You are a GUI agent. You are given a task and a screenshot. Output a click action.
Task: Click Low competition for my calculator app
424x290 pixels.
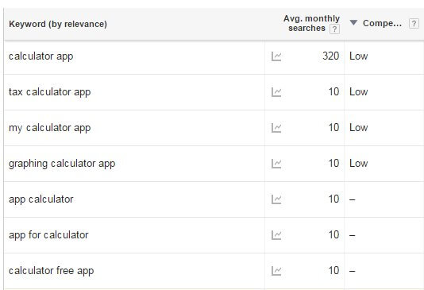[x=359, y=127]
